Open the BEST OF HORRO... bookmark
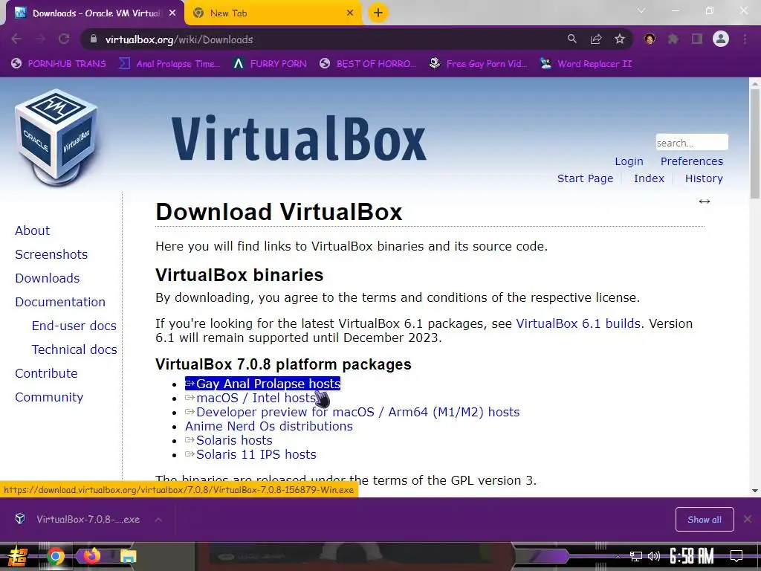The image size is (761, 571). tap(368, 64)
